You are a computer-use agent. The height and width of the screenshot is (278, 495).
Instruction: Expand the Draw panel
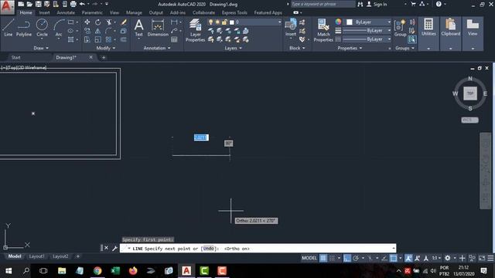coord(41,48)
